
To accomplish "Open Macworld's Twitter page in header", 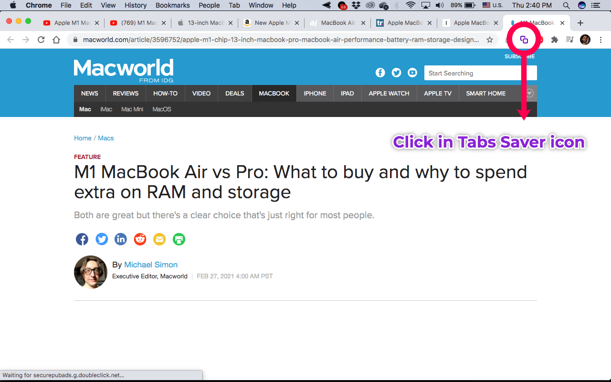I will (396, 73).
